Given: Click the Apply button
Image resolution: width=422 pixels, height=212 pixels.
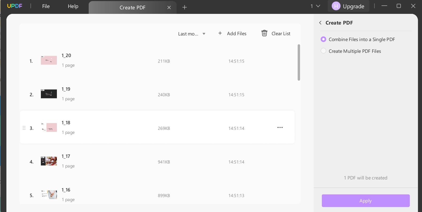Looking at the screenshot, I should pyautogui.click(x=366, y=201).
